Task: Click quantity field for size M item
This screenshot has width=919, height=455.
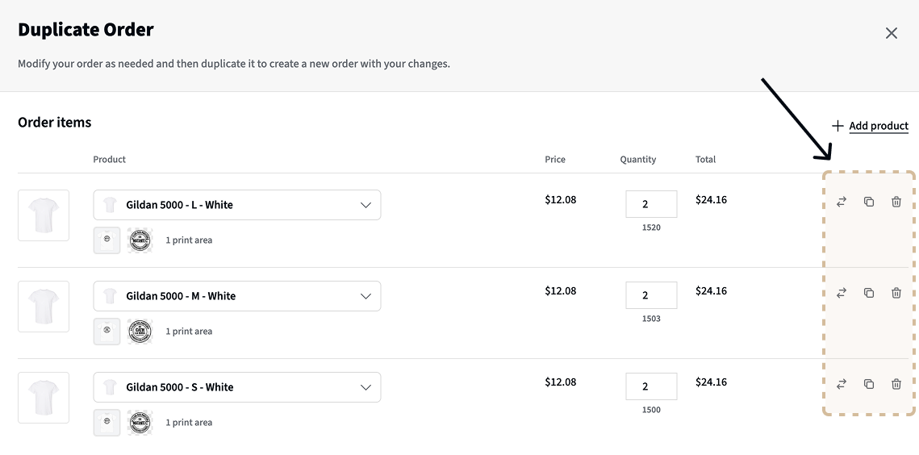Action: pos(650,296)
